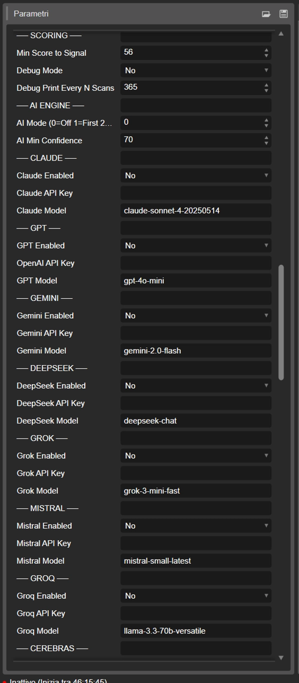Image resolution: width=299 pixels, height=683 pixels.
Task: Click the GEMINI section header label
Action: click(44, 298)
